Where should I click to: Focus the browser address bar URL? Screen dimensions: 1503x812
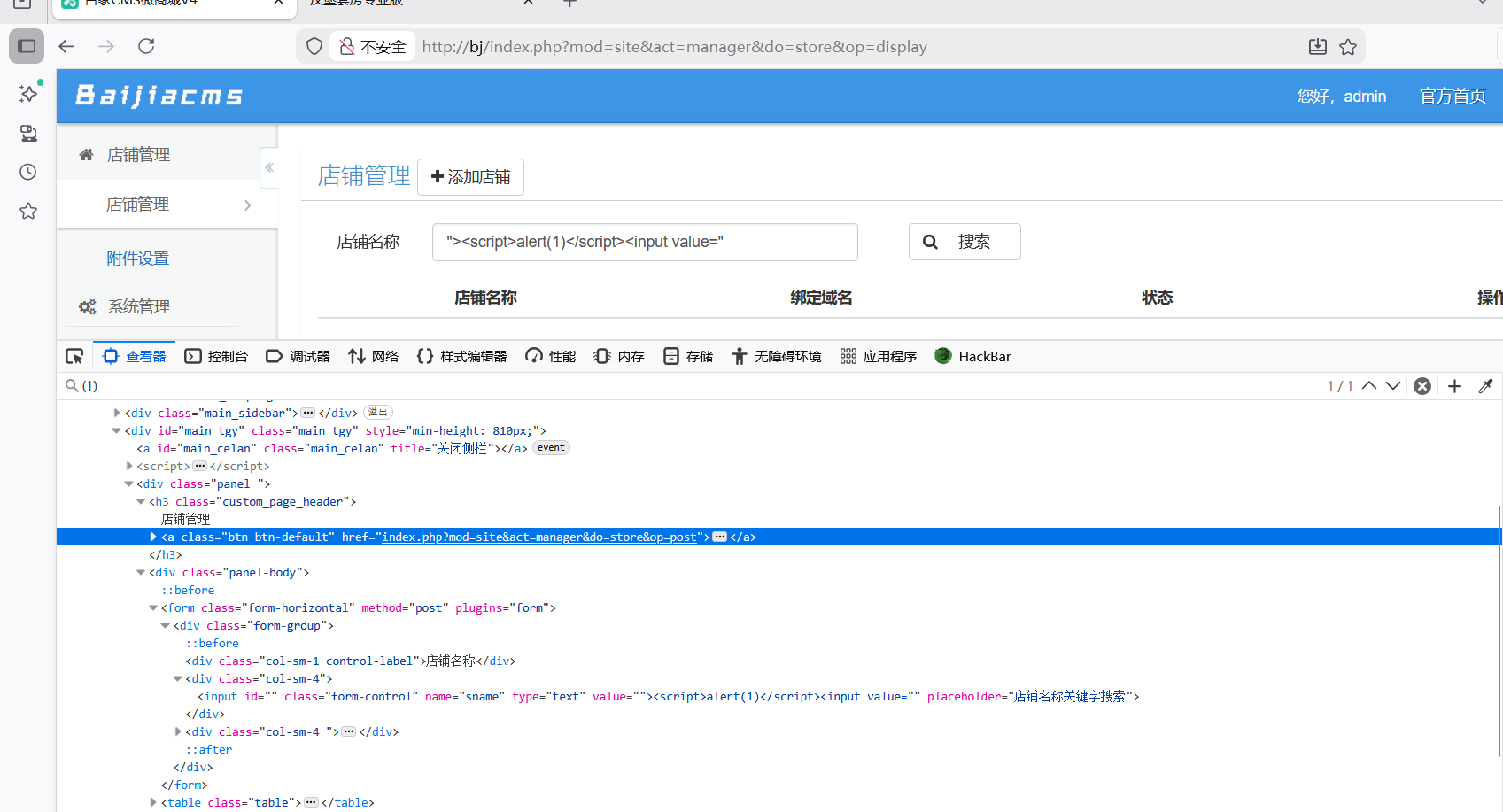click(674, 47)
